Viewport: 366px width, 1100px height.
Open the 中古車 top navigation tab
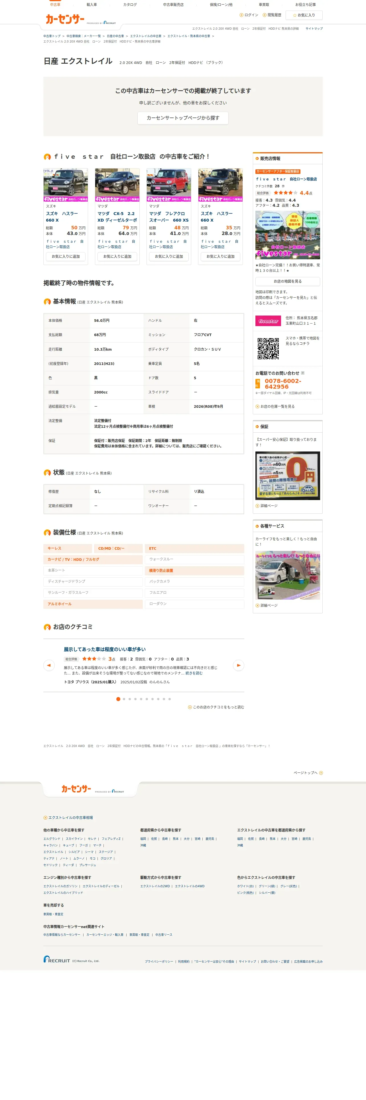click(x=55, y=4)
